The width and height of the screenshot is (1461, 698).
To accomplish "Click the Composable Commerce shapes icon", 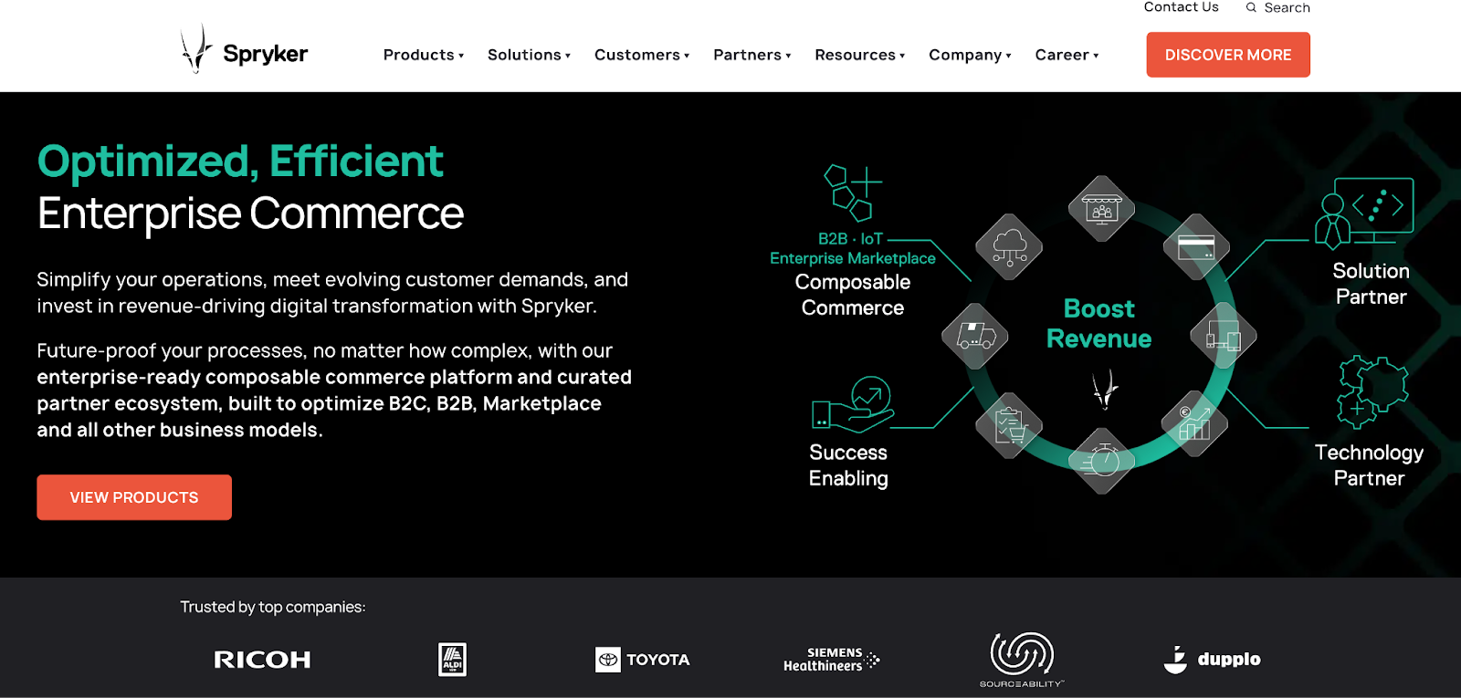I will click(853, 193).
